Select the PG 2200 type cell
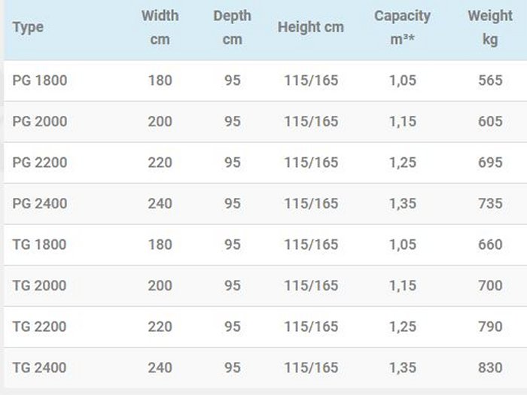The image size is (527, 395). click(40, 163)
